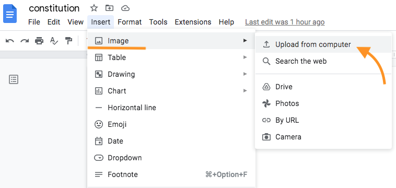Expand the Table submenu
Screen dimensions: 396x188
(171, 57)
